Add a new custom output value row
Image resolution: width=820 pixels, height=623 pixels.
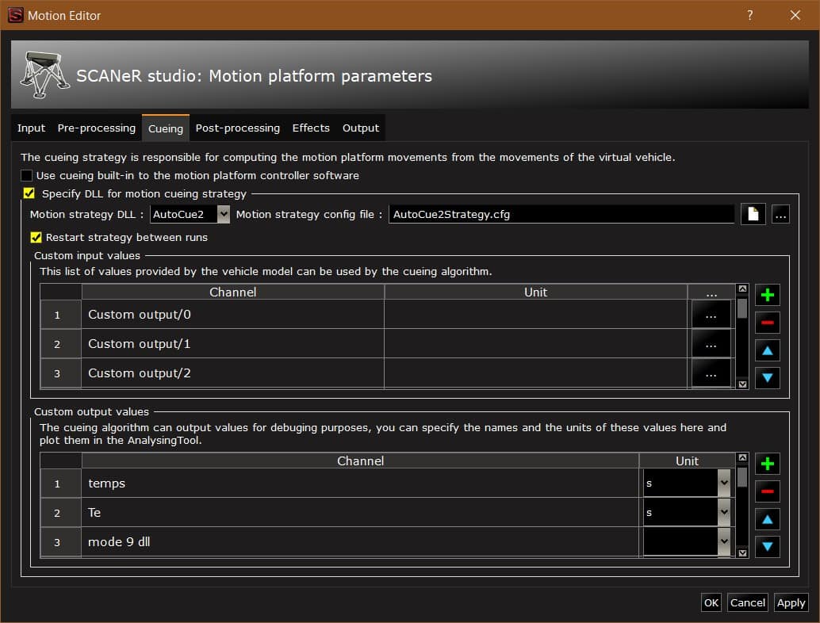[767, 464]
